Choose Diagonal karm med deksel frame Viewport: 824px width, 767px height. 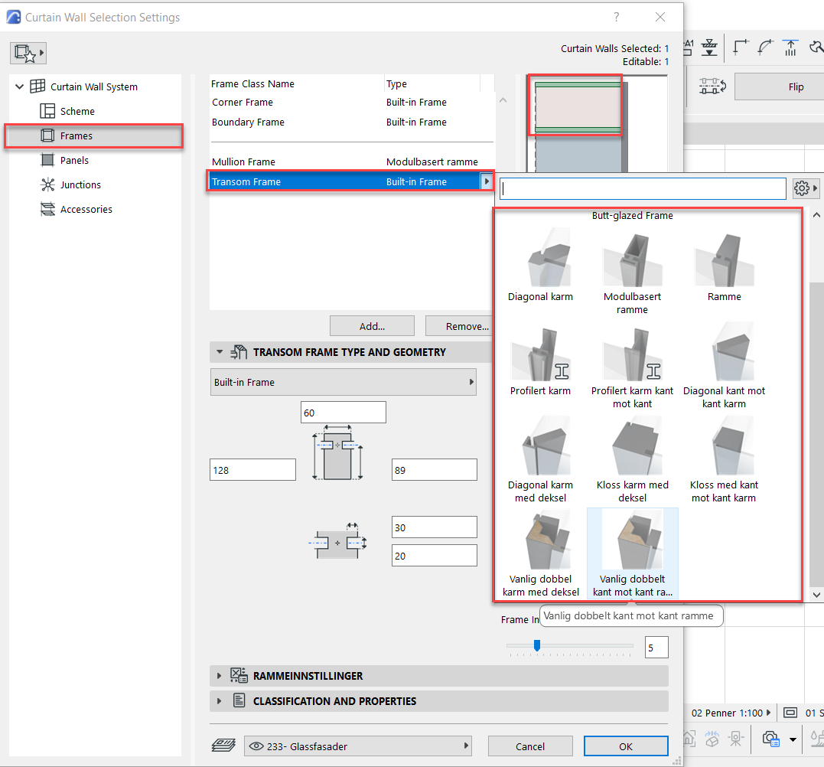pos(540,461)
